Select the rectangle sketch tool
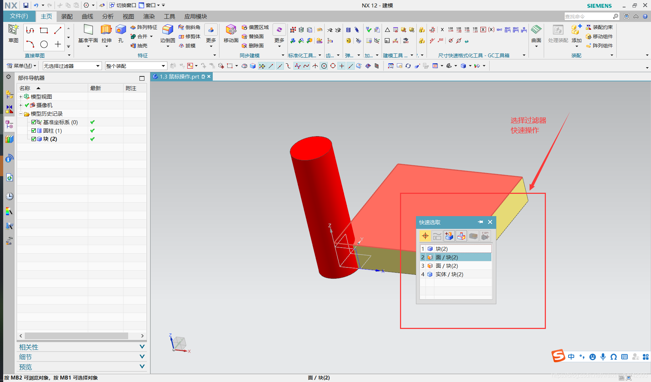Image resolution: width=651 pixels, height=382 pixels. point(44,30)
